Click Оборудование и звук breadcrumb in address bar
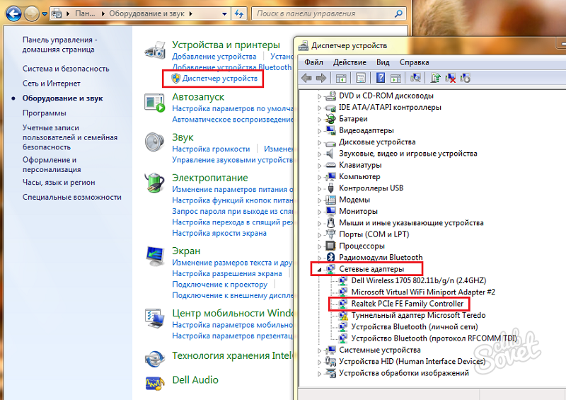The image size is (566, 400). 146,13
